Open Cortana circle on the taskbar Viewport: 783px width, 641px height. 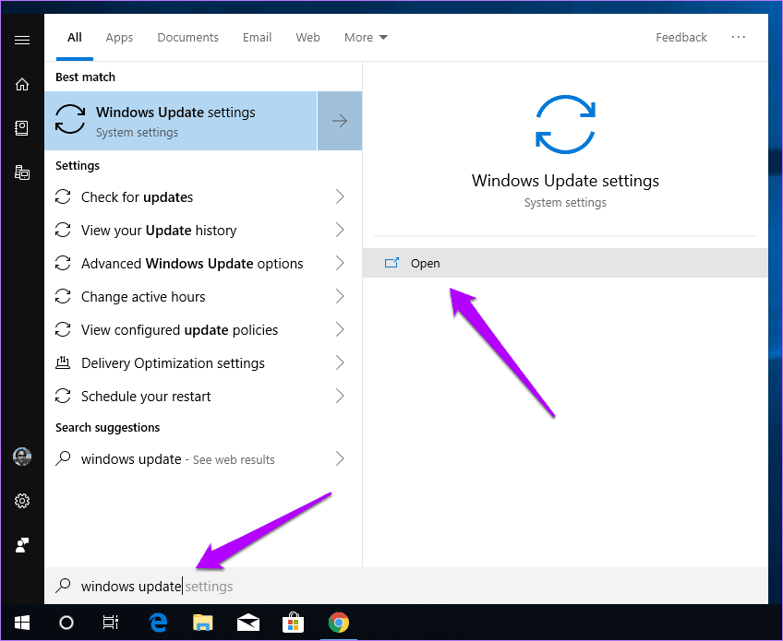coord(66,623)
